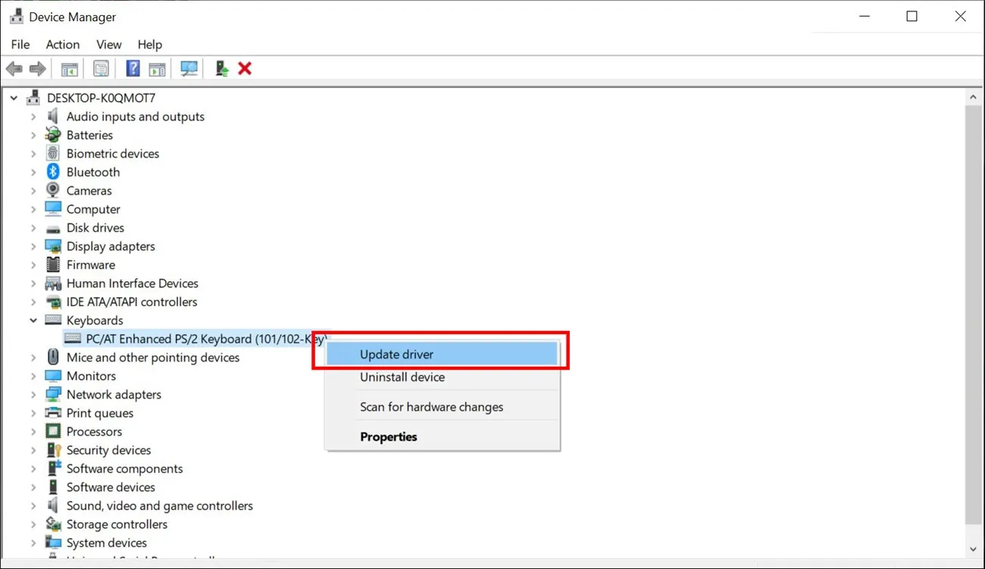Select Mice and other pointing devices
Screen dimensions: 985x569
click(152, 358)
